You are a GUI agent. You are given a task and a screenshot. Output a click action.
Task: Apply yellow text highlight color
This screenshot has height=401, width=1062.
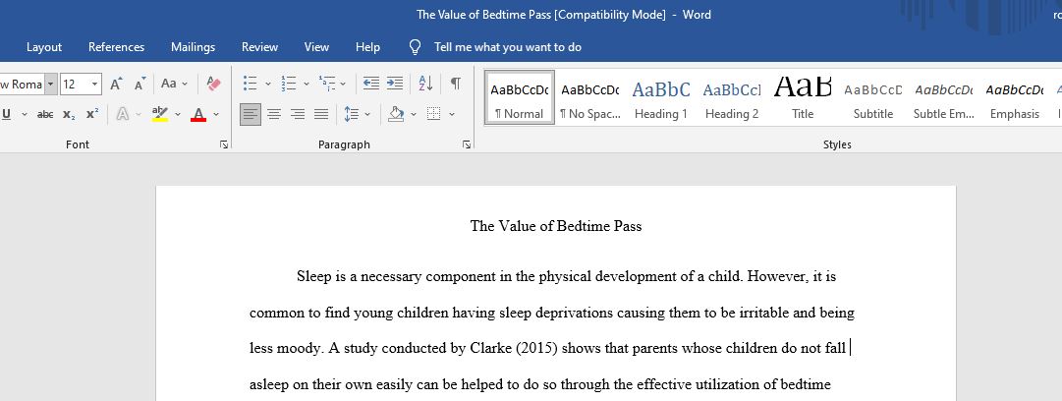click(x=160, y=114)
